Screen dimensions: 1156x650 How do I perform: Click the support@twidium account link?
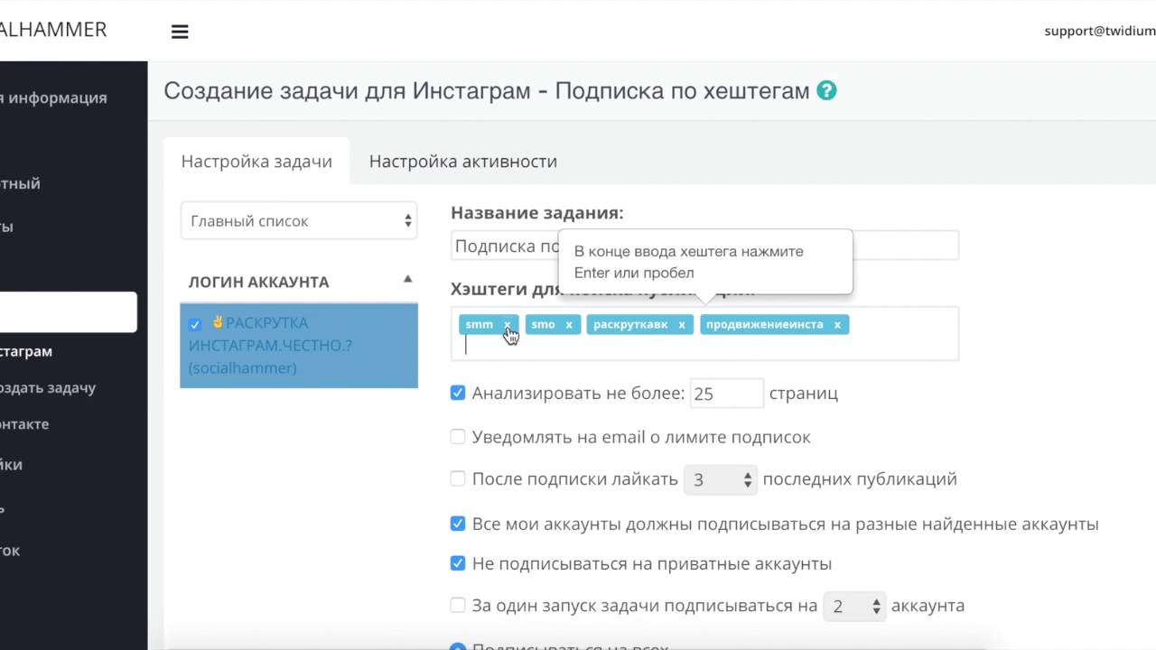tap(1100, 31)
